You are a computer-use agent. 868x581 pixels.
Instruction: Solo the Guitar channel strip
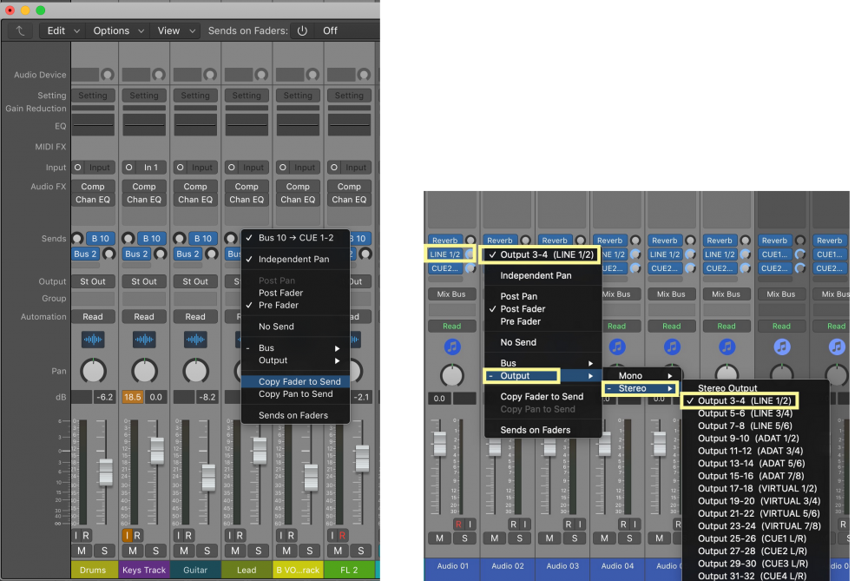207,551
